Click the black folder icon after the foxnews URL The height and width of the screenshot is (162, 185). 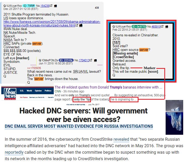[81, 25]
